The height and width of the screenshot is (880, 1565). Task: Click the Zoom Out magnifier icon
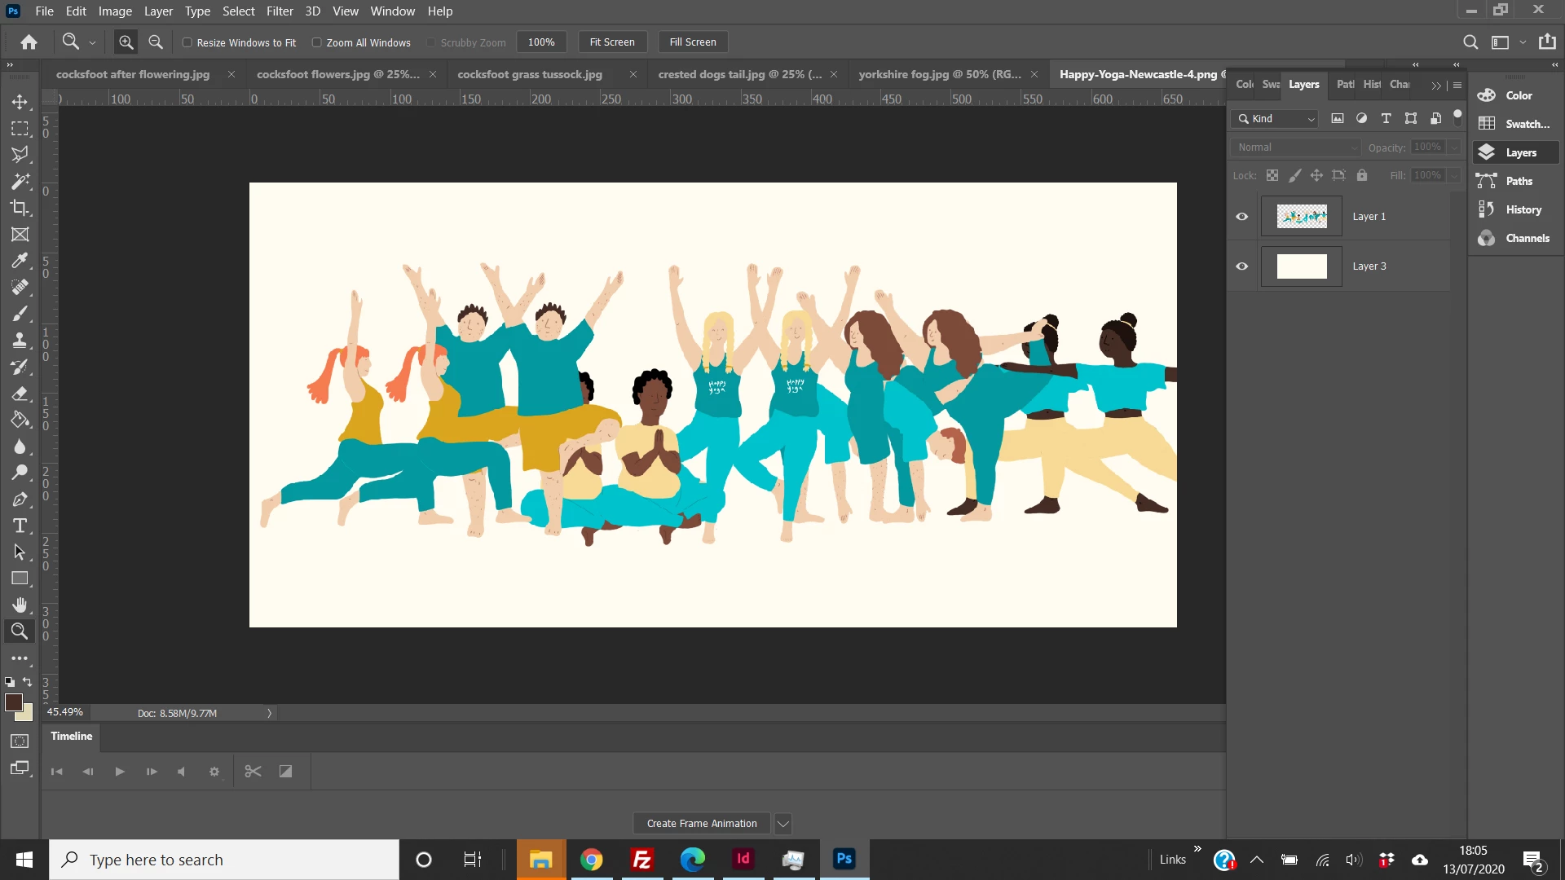coord(156,42)
